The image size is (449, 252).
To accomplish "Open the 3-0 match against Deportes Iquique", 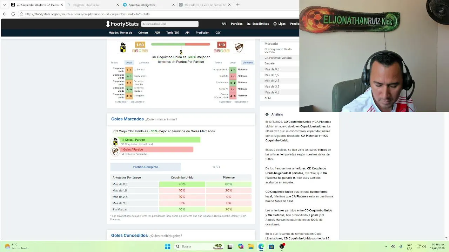I will (x=129, y=89).
